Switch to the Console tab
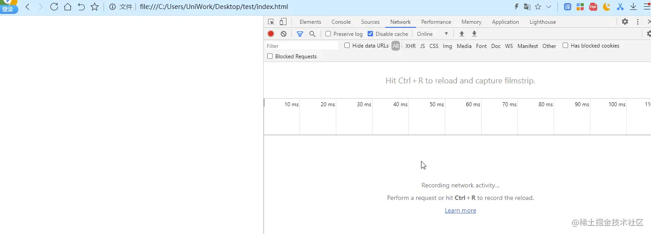The height and width of the screenshot is (234, 651). point(341,22)
